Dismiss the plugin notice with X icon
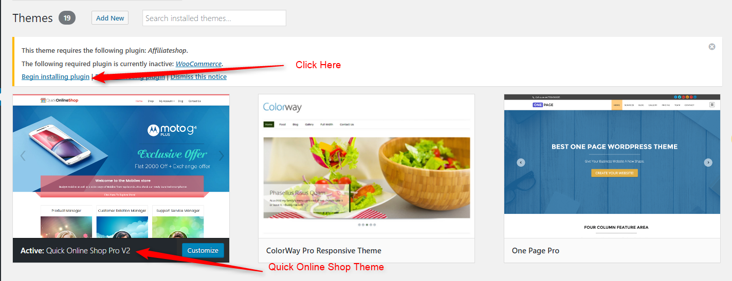732x281 pixels. [x=712, y=47]
